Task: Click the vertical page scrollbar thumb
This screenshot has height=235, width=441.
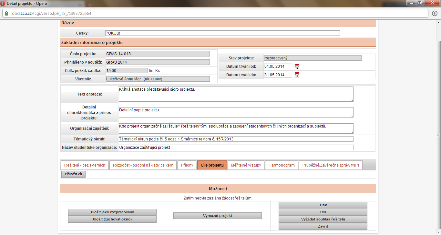Action: 438,135
